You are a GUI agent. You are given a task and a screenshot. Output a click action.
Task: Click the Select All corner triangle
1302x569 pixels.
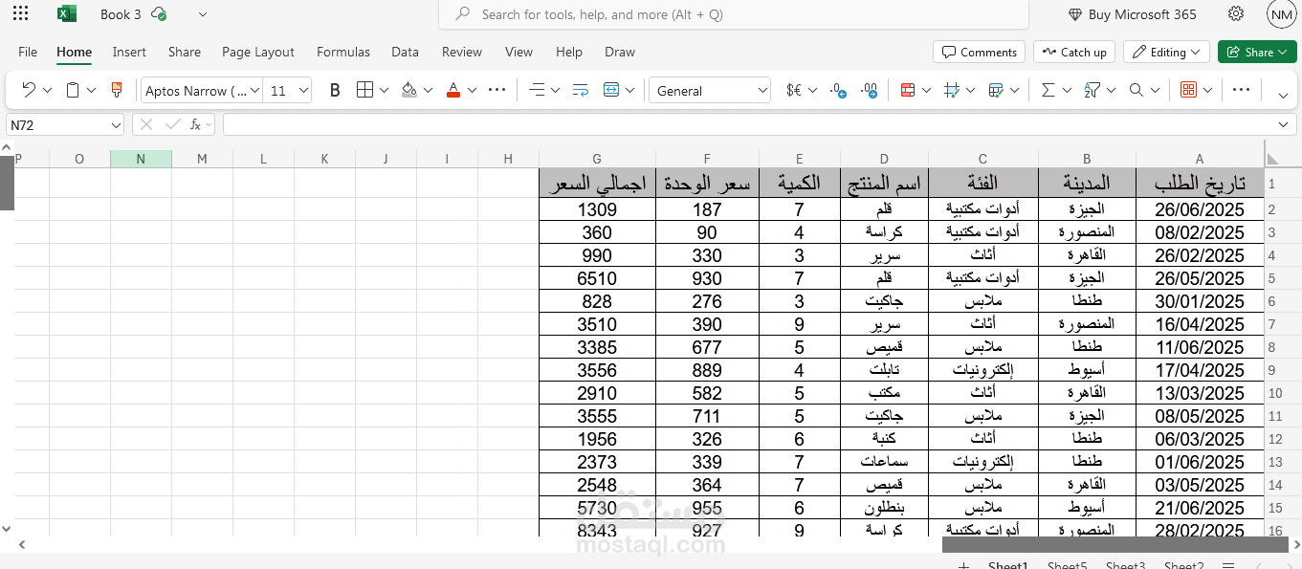click(1271, 159)
